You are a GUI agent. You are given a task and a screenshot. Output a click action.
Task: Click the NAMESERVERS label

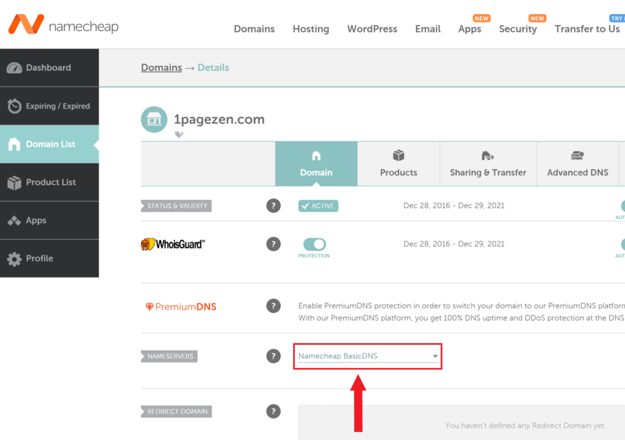coord(169,356)
